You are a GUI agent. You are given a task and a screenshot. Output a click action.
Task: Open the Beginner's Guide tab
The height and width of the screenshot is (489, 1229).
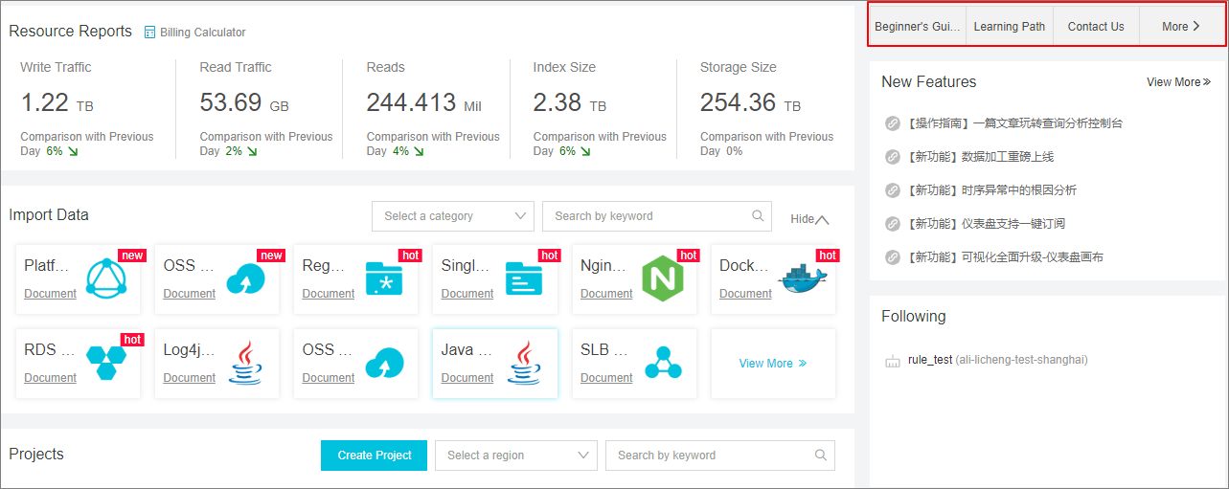pos(917,27)
